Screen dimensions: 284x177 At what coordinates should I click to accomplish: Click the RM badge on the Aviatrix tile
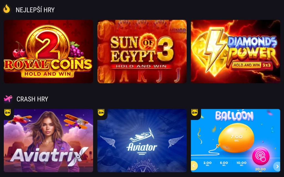click(7, 112)
